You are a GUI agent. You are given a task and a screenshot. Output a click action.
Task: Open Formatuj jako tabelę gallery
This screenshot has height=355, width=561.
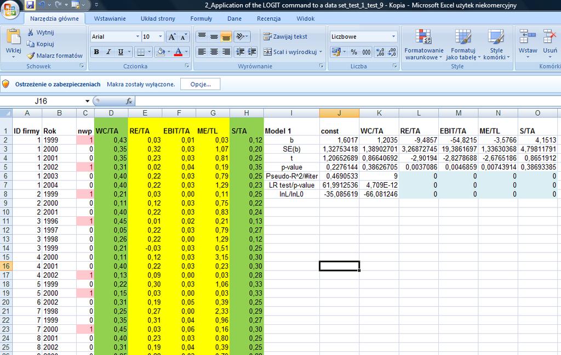463,44
